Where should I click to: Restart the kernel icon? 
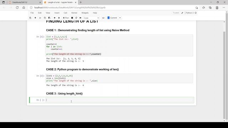coord(76,18)
